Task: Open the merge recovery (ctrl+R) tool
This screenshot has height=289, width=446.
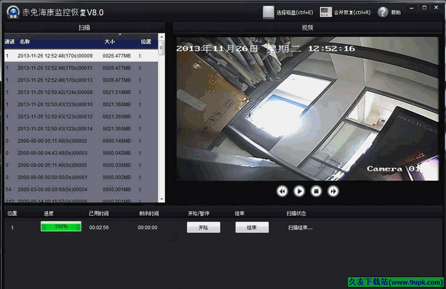Action: [345, 12]
